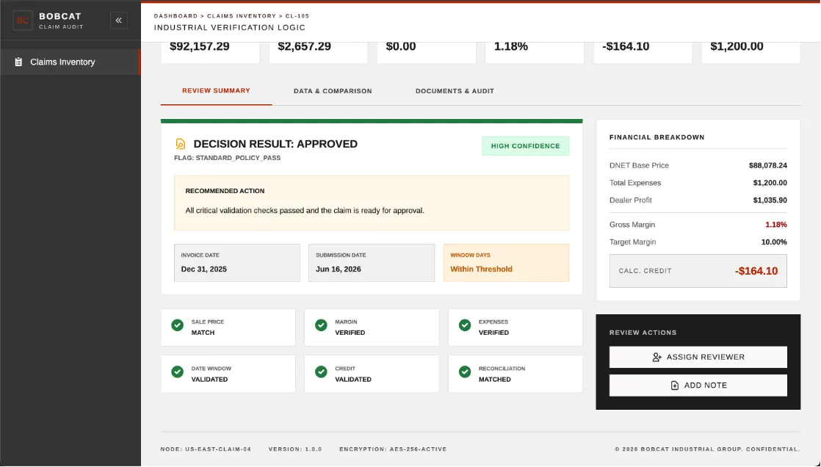This screenshot has width=821, height=467.
Task: Click the Credit validated checkmark icon
Action: click(321, 372)
